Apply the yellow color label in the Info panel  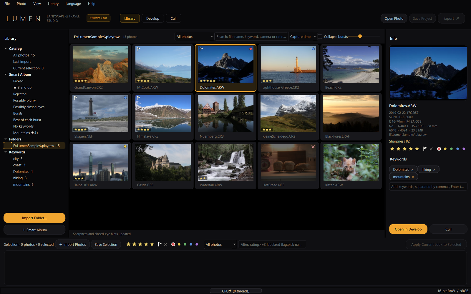click(x=445, y=149)
